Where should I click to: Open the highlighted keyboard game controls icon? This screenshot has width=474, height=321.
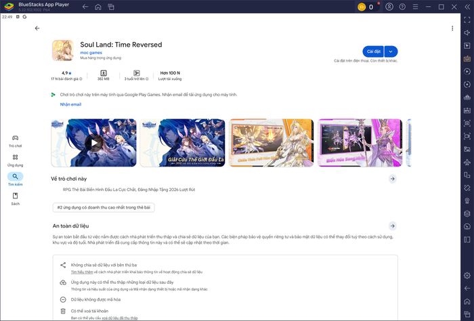coord(467,59)
